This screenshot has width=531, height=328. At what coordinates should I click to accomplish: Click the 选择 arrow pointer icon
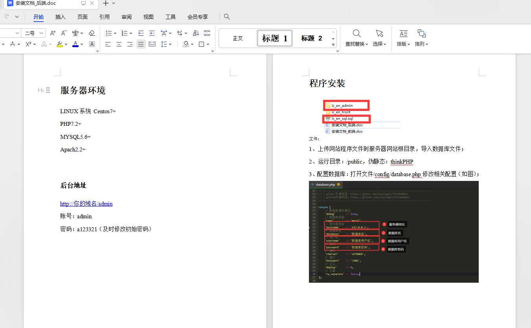(378, 34)
